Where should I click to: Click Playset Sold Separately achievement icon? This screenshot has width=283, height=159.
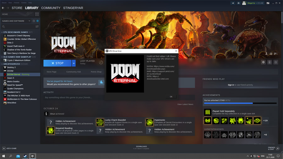coord(208,112)
